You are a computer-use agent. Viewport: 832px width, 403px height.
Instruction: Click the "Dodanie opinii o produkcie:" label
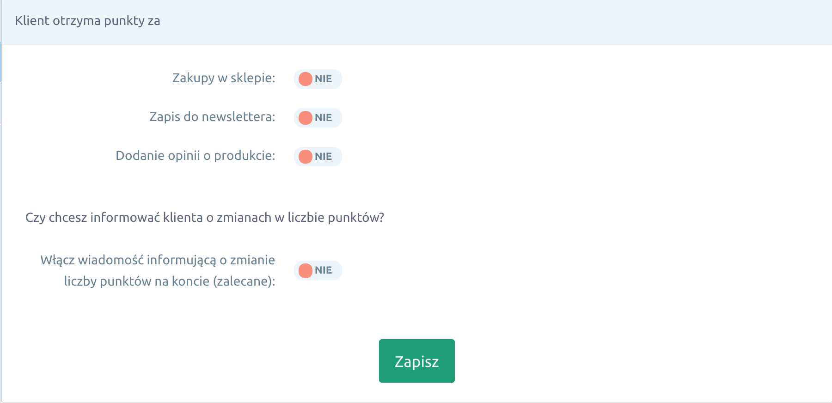point(196,156)
